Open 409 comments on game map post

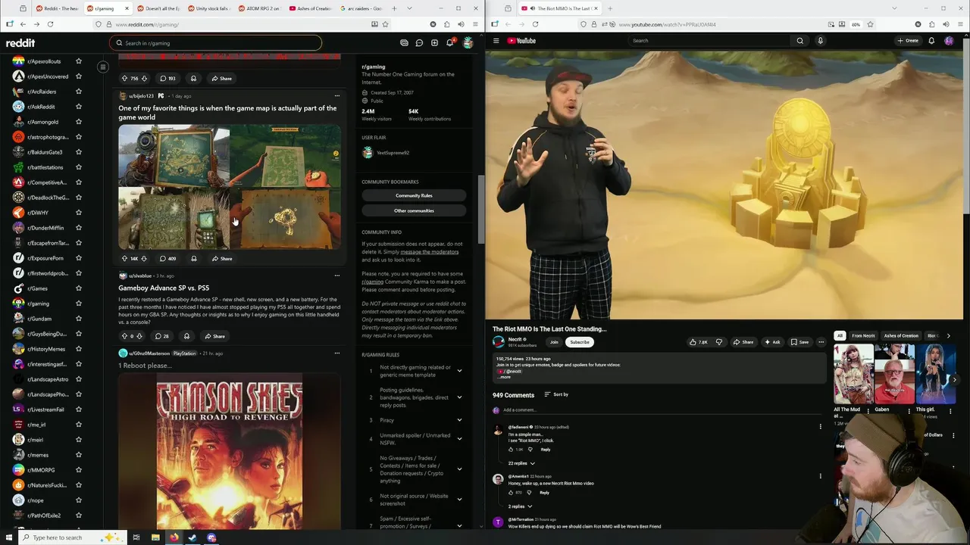(167, 259)
